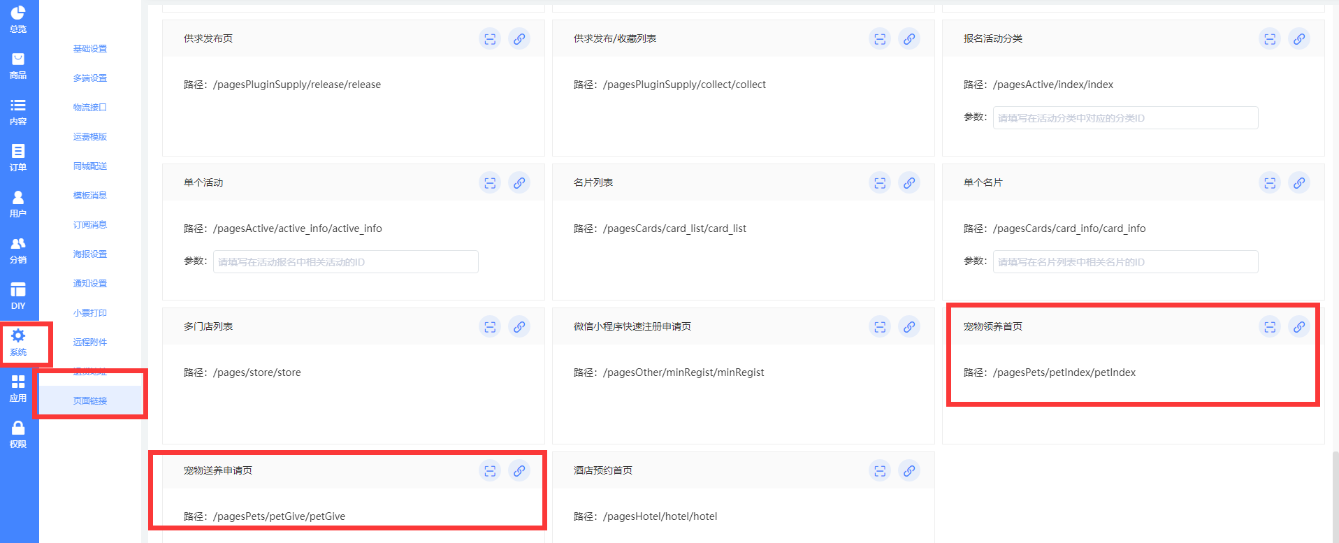Viewport: 1339px width, 543px height.
Task: Click scan-code icon on 宠物领养首页 card
Action: (1270, 327)
